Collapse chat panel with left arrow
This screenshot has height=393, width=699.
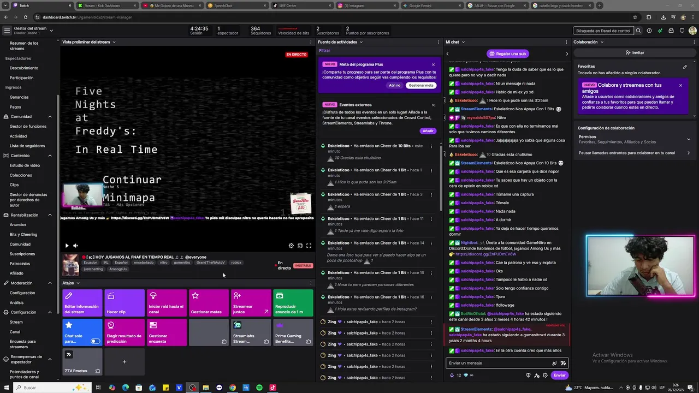coord(447,53)
